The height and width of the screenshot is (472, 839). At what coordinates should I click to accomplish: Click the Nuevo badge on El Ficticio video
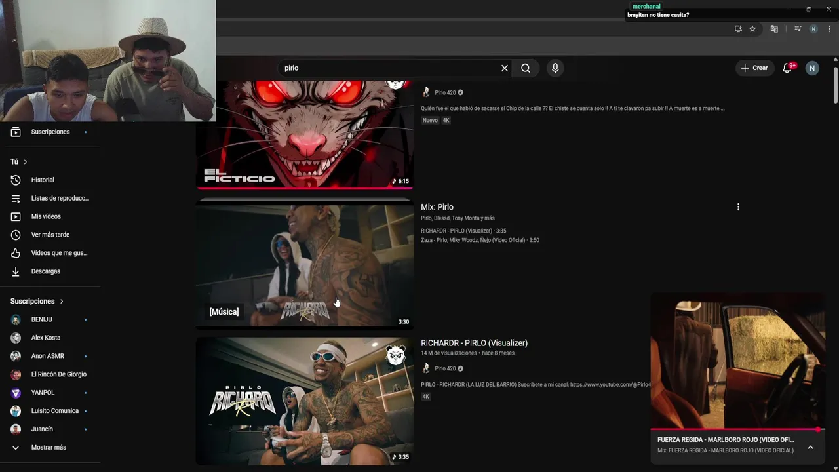pyautogui.click(x=430, y=121)
